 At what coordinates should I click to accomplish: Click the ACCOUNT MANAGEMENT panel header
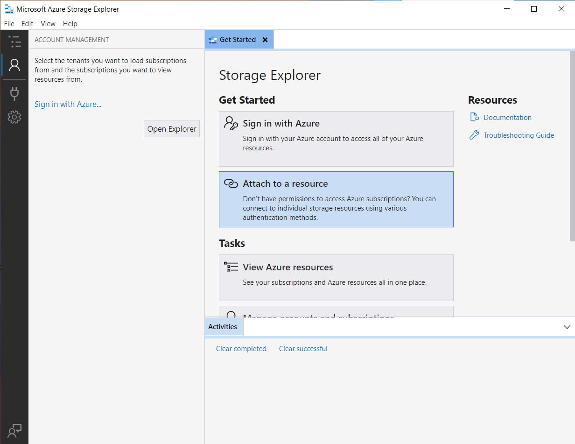tap(72, 40)
